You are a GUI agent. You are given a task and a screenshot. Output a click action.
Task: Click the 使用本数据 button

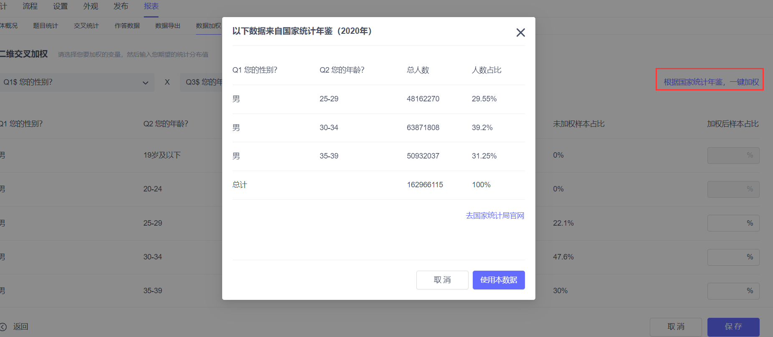(499, 280)
